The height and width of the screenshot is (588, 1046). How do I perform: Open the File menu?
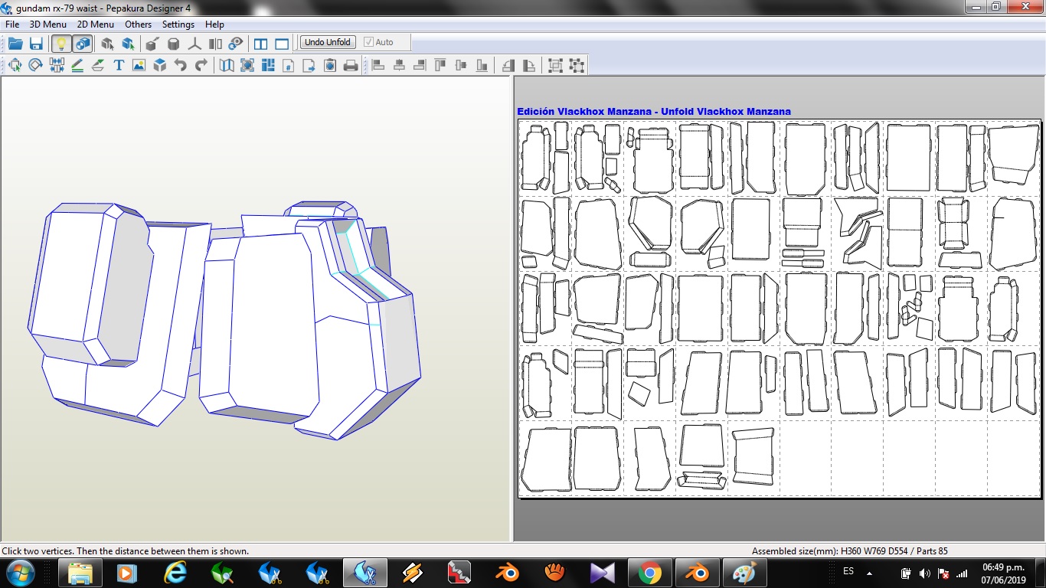pyautogui.click(x=12, y=24)
